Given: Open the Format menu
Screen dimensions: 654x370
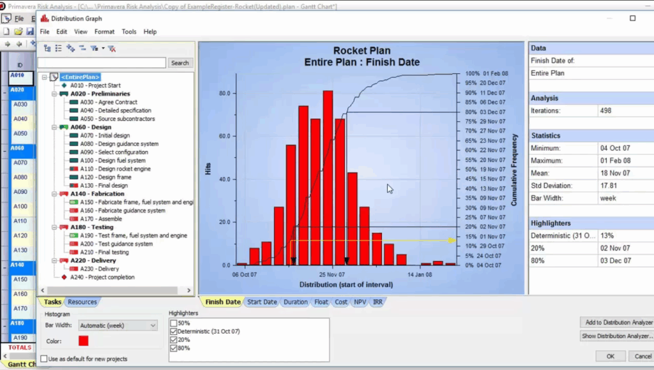Looking at the screenshot, I should (x=104, y=32).
